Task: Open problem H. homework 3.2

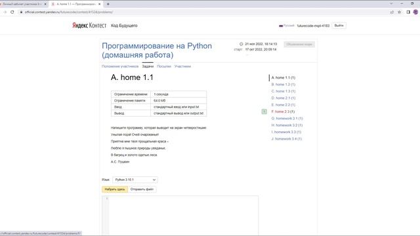Action: 287,125
